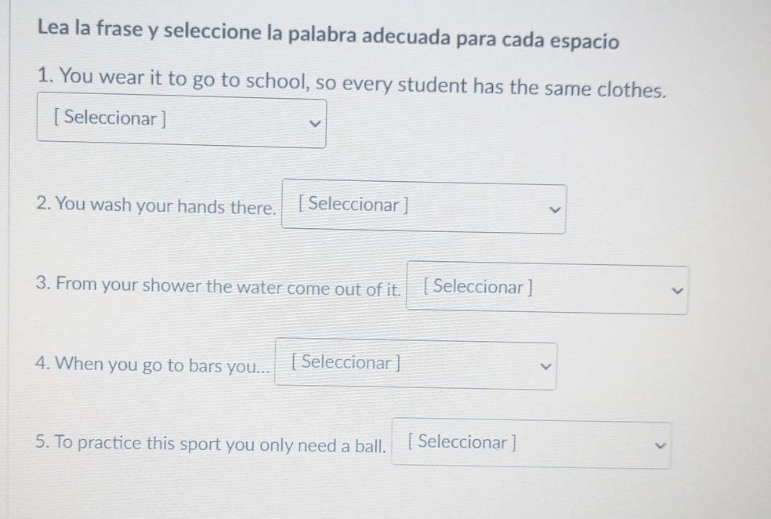Click the sentence "You wear it to go to school"
The image size is (771, 519).
[352, 82]
